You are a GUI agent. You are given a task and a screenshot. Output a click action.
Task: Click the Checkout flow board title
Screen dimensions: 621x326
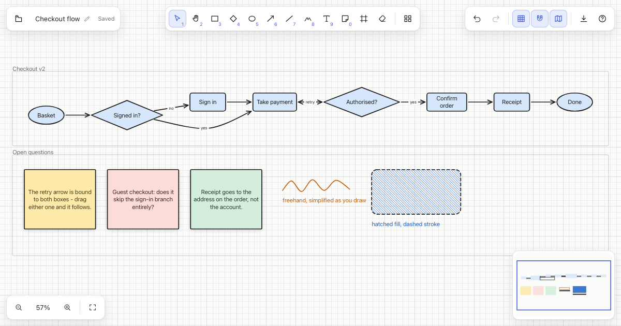57,19
